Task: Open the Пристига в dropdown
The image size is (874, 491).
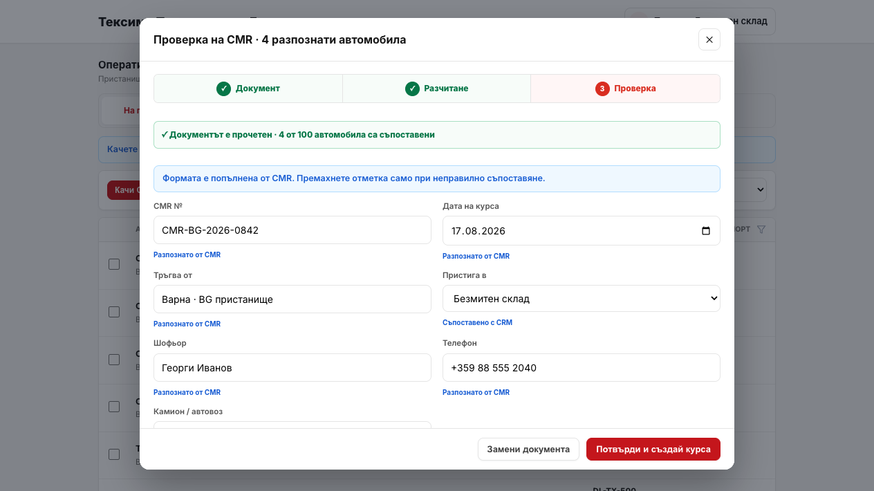Action: point(582,299)
